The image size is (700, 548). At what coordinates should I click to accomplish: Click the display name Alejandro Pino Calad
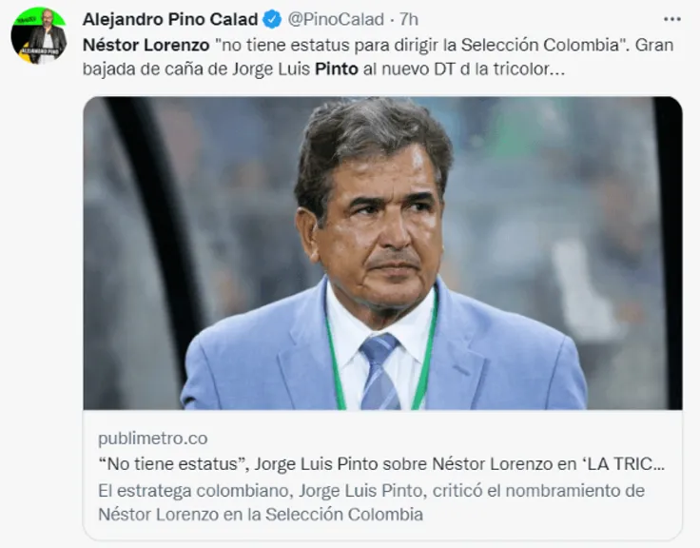point(170,19)
